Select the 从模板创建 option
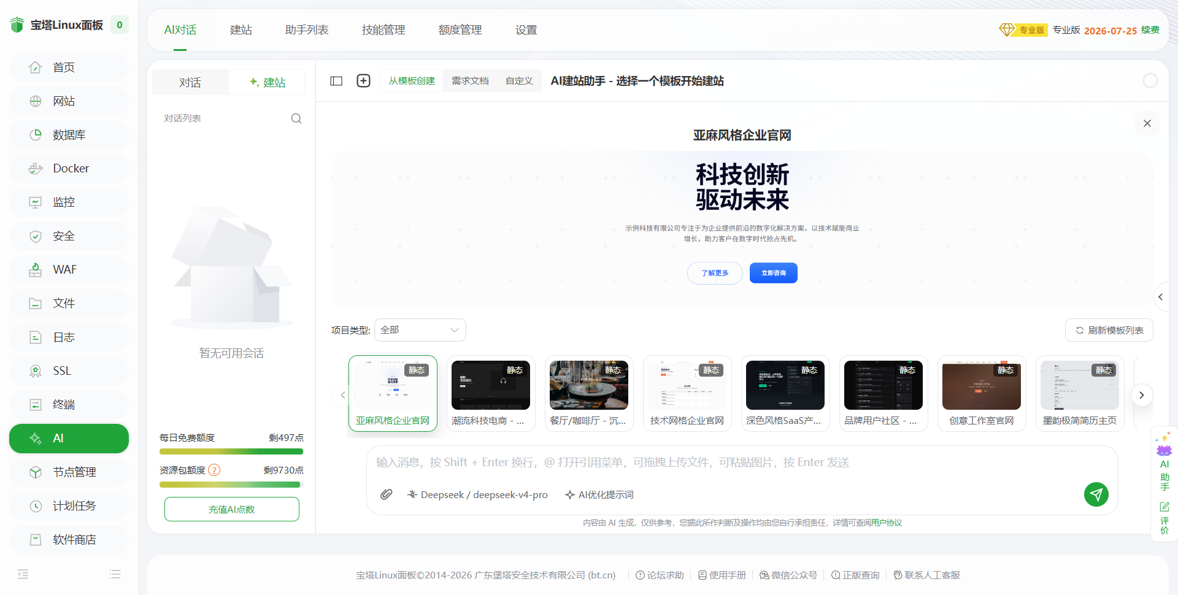The image size is (1178, 595). [x=412, y=81]
